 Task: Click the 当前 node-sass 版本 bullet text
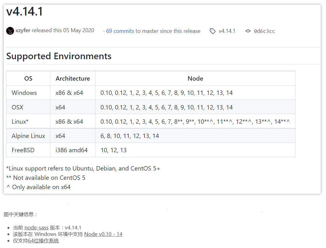[x=47, y=228]
